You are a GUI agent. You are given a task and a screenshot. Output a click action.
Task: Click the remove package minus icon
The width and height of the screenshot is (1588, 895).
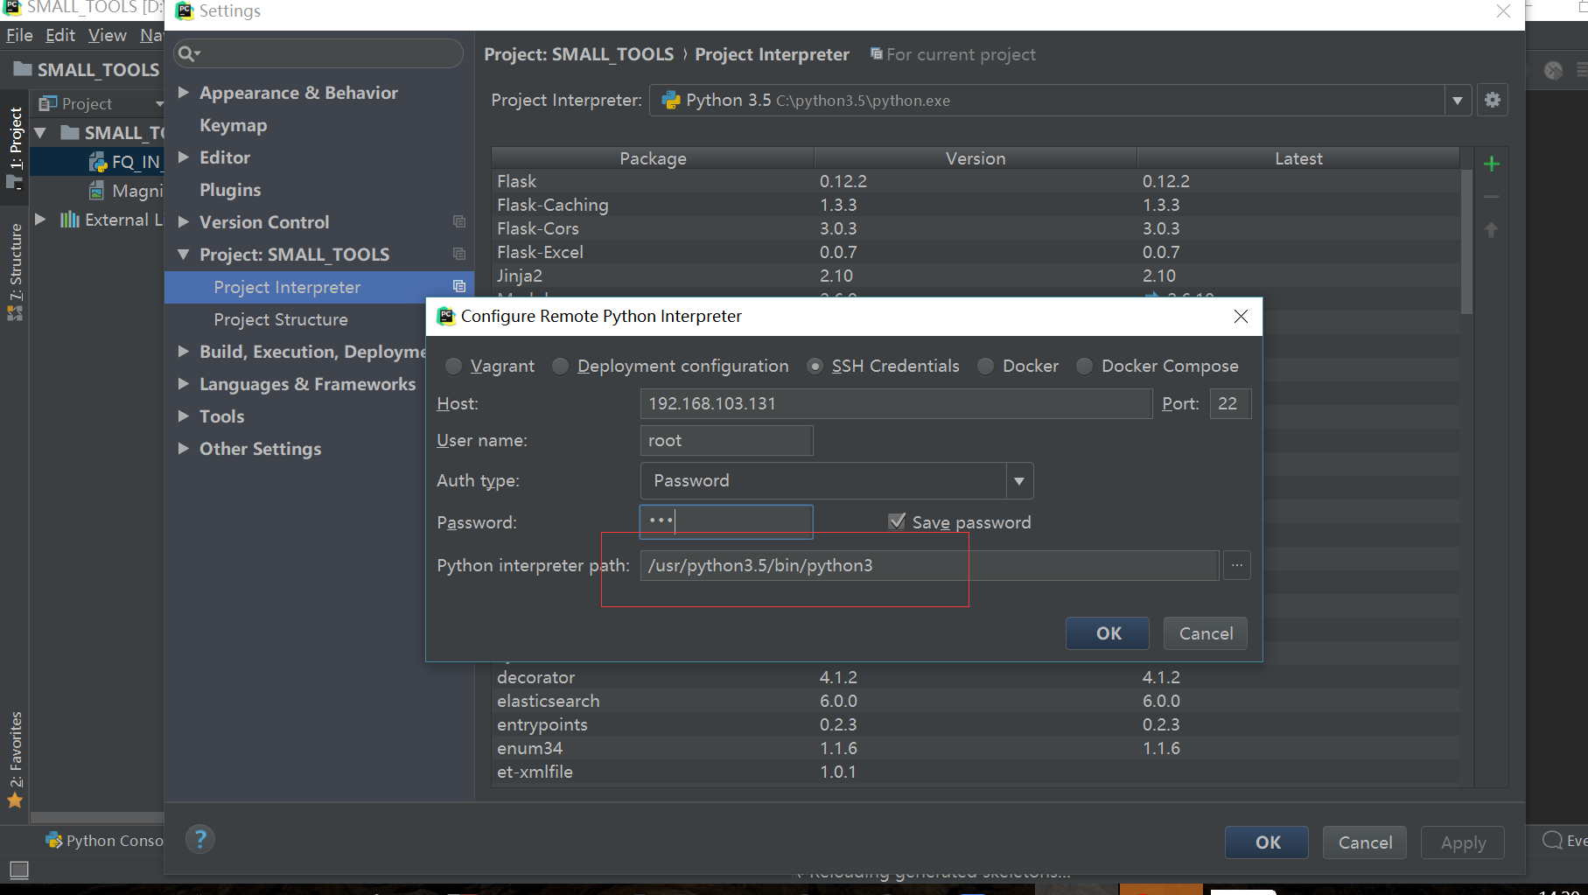(x=1492, y=197)
